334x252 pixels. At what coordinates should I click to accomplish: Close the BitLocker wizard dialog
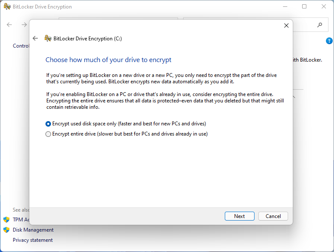point(286,25)
